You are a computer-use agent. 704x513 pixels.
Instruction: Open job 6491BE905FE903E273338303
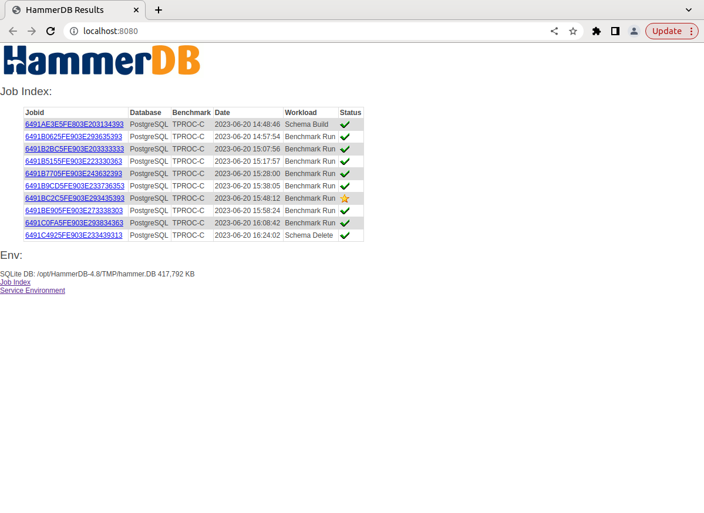click(x=74, y=211)
